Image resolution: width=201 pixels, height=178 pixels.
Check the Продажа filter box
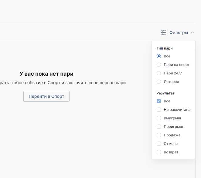[x=159, y=135]
